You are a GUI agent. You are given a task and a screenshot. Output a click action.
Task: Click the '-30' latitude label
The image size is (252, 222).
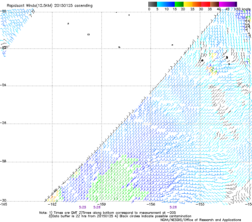pyautogui.click(x=3, y=200)
